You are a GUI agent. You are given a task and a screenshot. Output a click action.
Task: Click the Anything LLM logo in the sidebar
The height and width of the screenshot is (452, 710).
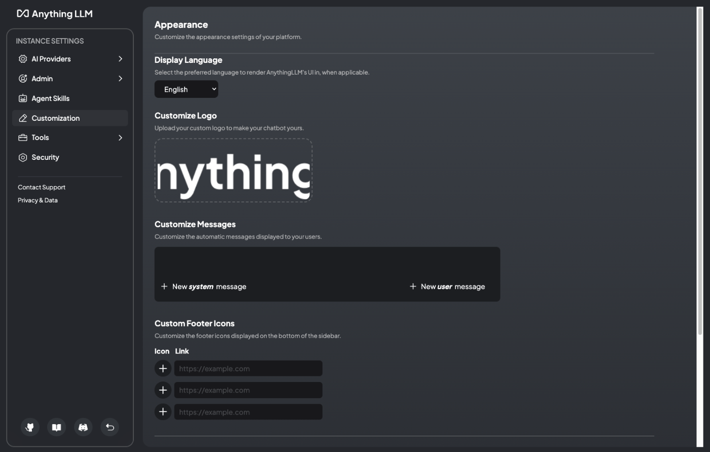pyautogui.click(x=55, y=14)
